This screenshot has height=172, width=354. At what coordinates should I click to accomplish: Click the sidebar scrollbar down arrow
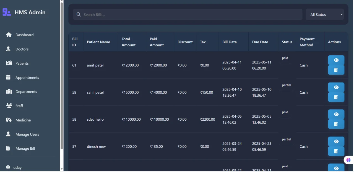61,169
